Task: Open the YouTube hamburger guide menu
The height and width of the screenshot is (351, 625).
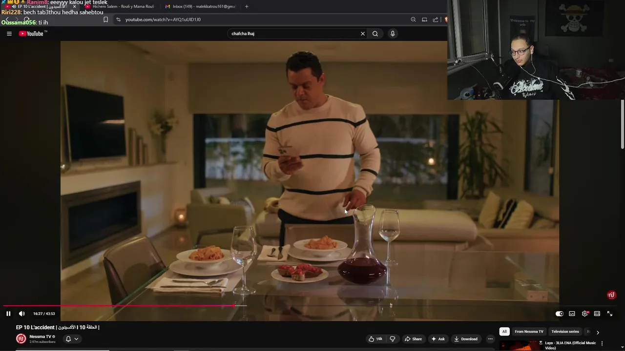Action: (9, 34)
